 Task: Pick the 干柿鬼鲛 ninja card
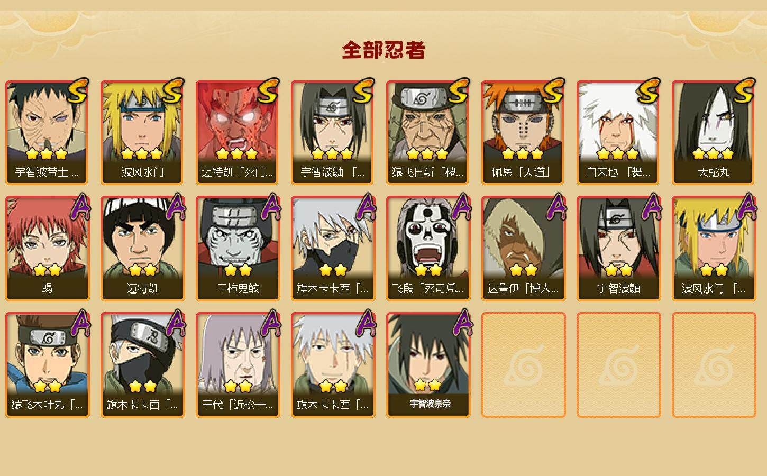(238, 249)
